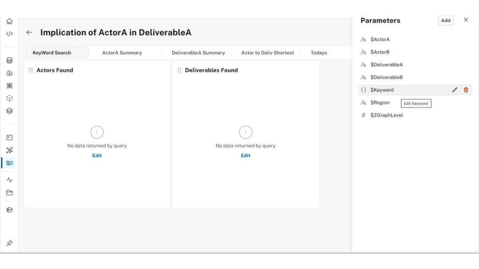Click Edit link in Deliverables Found card

(246, 156)
